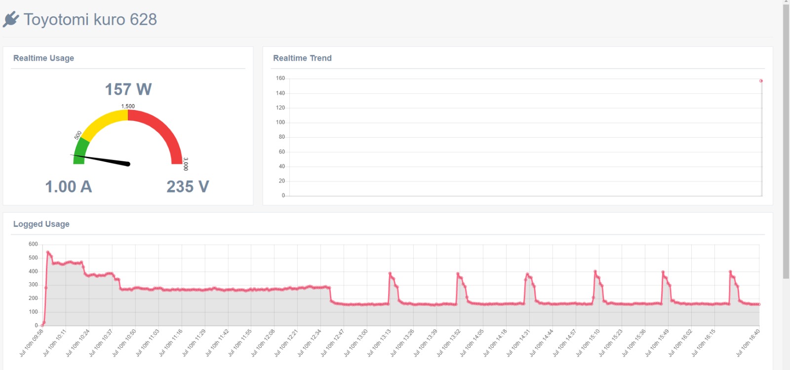Image resolution: width=790 pixels, height=370 pixels.
Task: Click the spike near Jul 10th 13:52
Action: pyautogui.click(x=458, y=274)
